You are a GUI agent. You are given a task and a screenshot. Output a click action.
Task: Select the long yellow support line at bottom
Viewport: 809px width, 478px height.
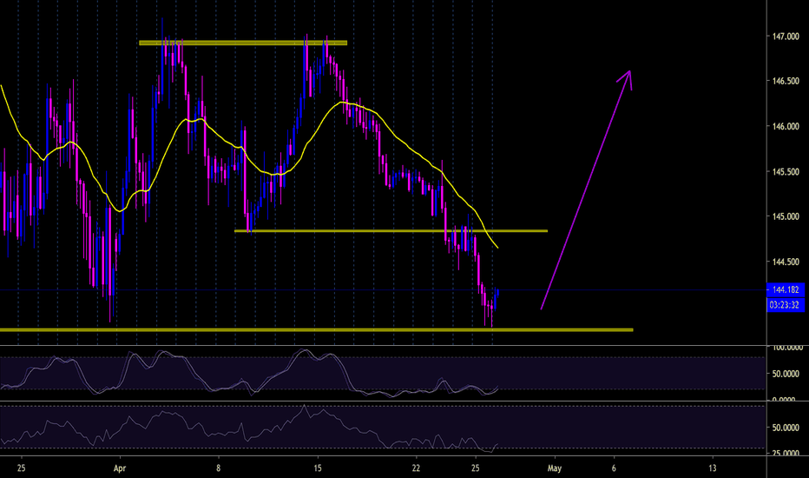pyautogui.click(x=316, y=329)
